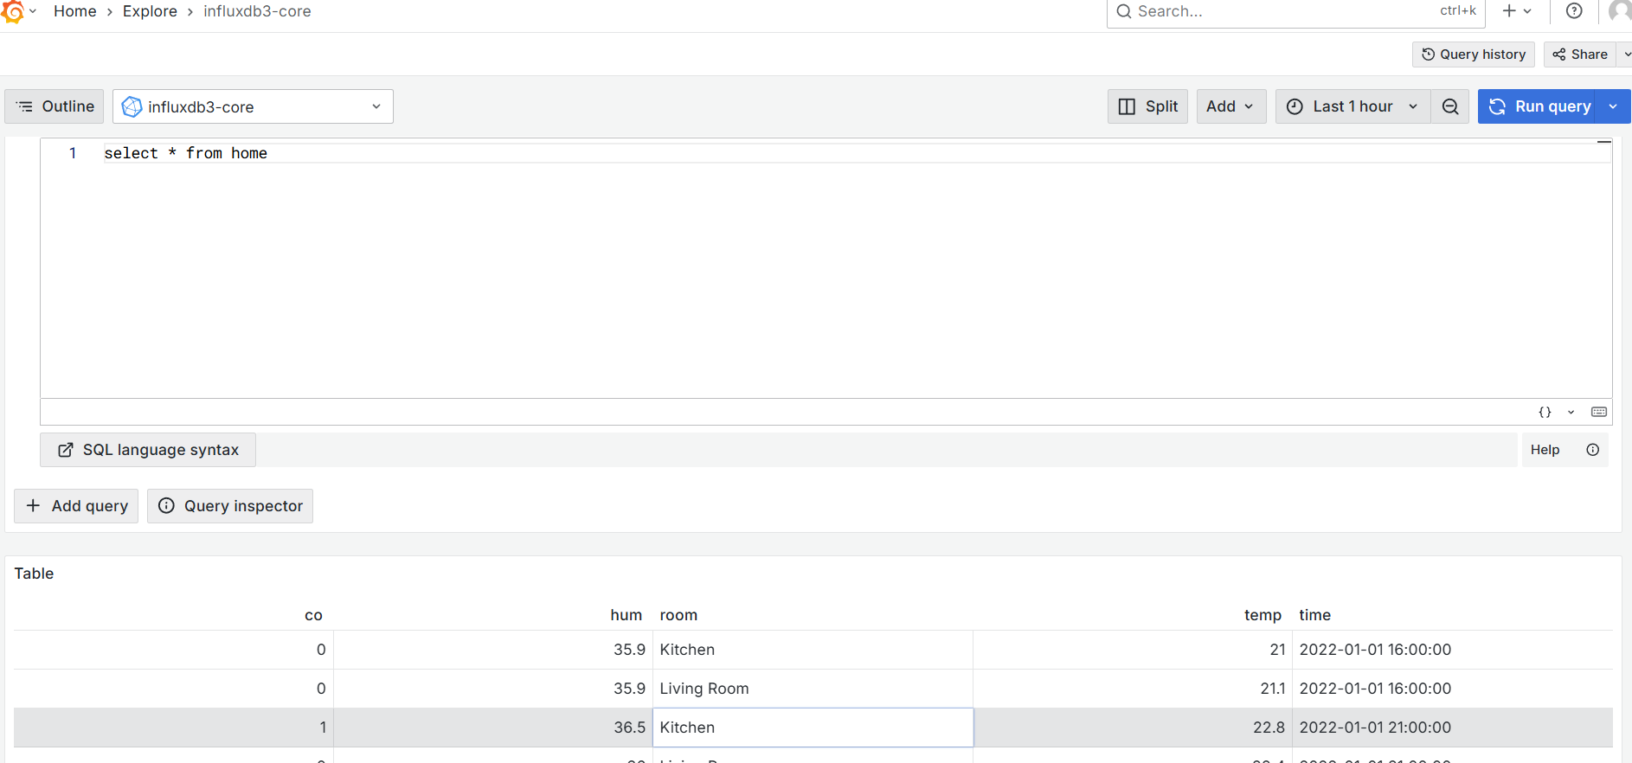Select the temp value 22.8
This screenshot has width=1632, height=763.
(1133, 728)
